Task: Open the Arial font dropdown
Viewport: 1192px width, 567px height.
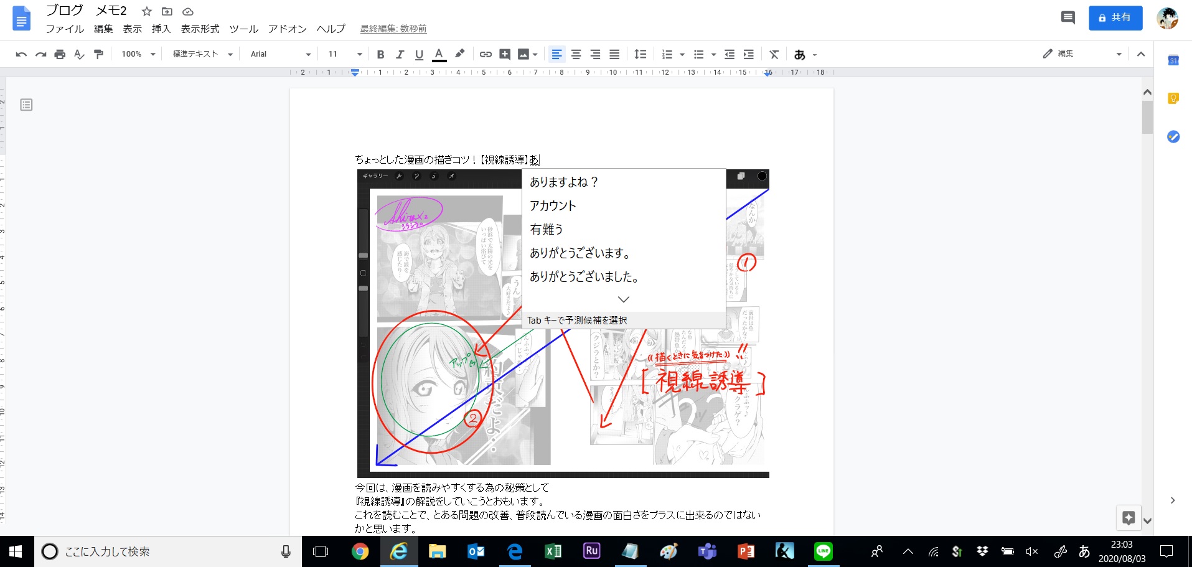Action: (x=280, y=54)
